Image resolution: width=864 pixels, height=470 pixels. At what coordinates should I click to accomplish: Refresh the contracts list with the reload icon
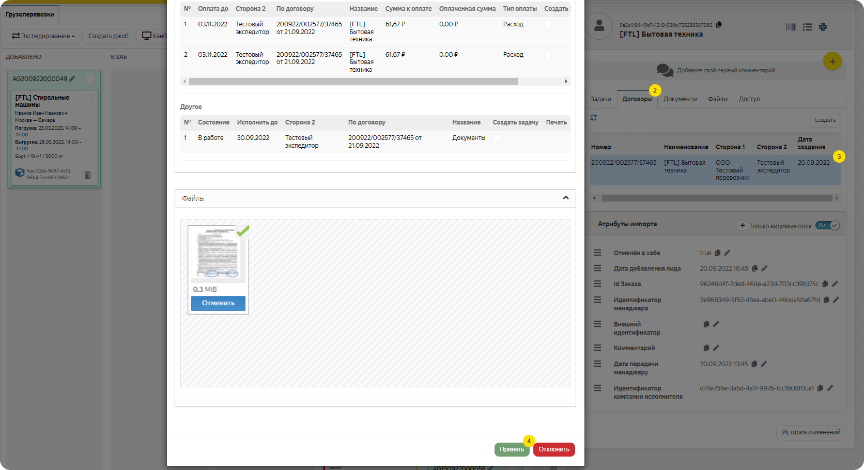594,118
